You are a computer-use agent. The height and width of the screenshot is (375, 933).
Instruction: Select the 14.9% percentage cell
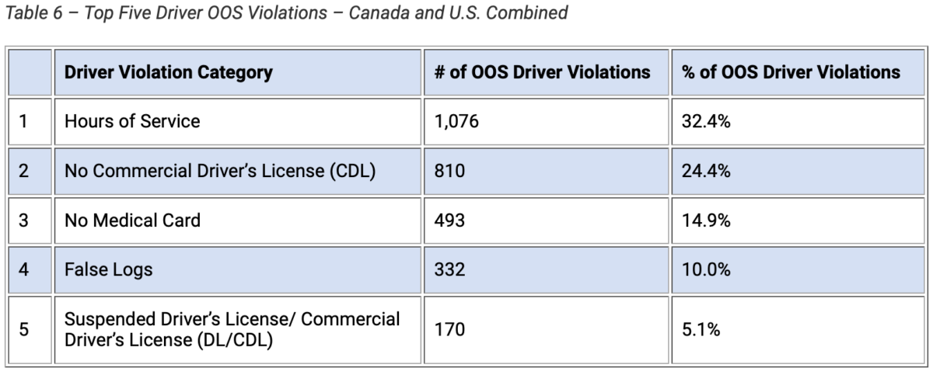click(x=706, y=220)
